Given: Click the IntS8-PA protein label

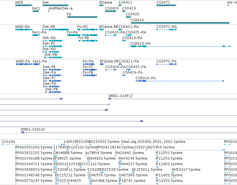Looking at the screenshot, I should click(x=23, y=61).
